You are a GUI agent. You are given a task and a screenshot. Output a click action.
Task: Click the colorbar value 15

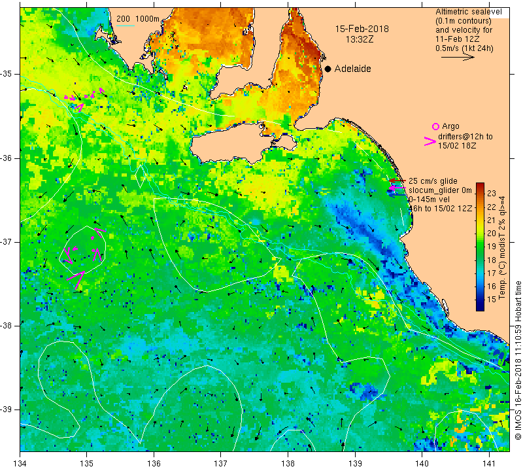[x=492, y=300]
